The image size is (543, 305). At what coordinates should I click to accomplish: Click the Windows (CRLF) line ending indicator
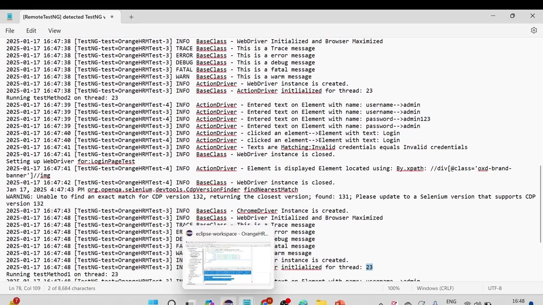pyautogui.click(x=435, y=288)
